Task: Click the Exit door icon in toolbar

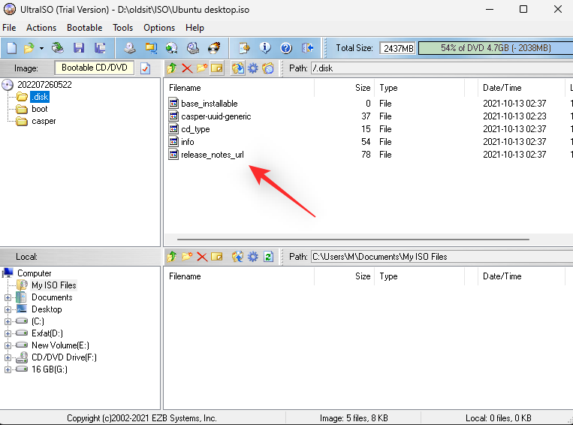Action: [x=307, y=48]
